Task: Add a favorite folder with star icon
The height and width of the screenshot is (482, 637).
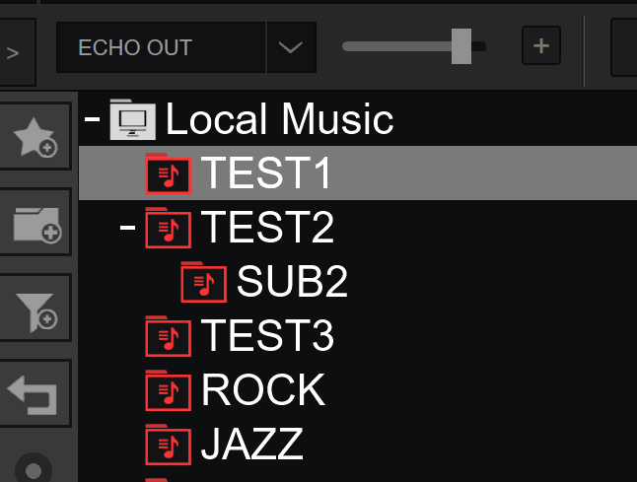Action: (35, 137)
